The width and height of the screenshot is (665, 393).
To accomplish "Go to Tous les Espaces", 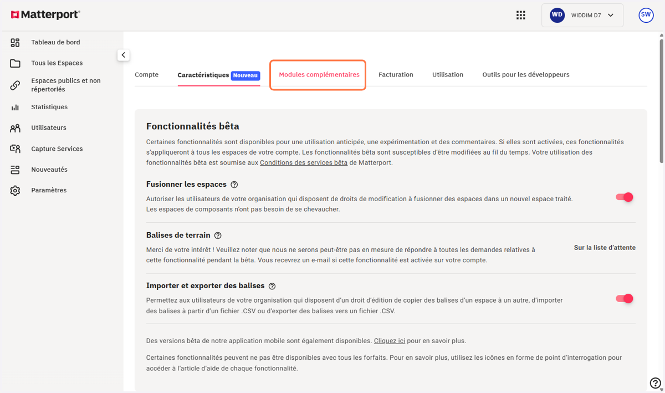I will 57,63.
